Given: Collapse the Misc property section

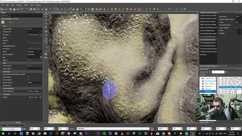Looking at the screenshot, I should coord(5,63).
